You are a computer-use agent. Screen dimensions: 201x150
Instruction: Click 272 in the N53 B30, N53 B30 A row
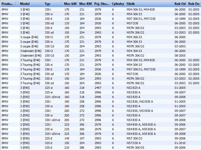tap(82, 111)
